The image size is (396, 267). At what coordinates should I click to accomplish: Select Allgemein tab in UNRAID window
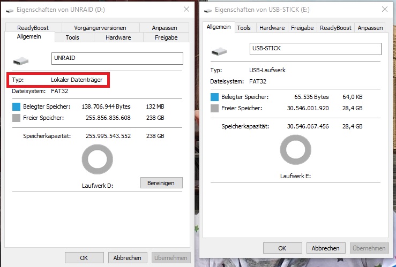[x=29, y=36]
